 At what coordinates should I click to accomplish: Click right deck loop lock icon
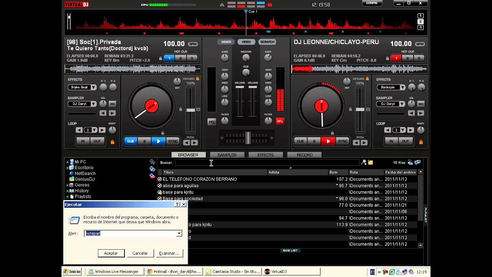(421, 142)
